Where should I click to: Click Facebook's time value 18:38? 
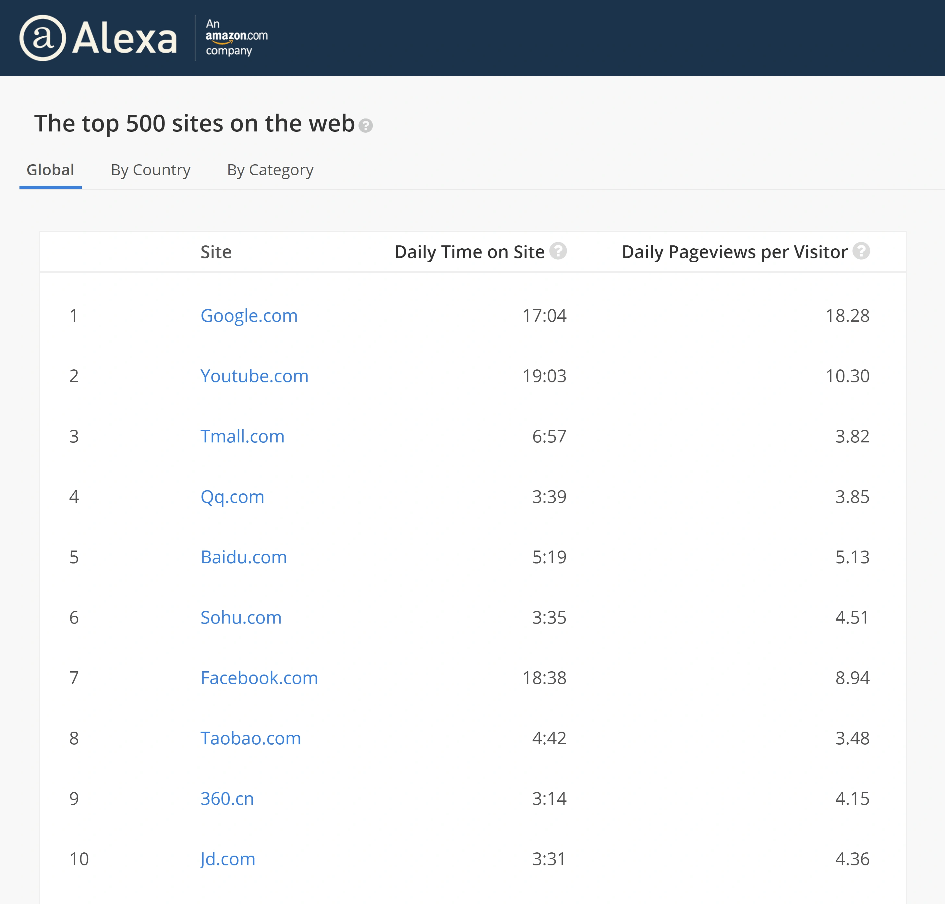[544, 678]
